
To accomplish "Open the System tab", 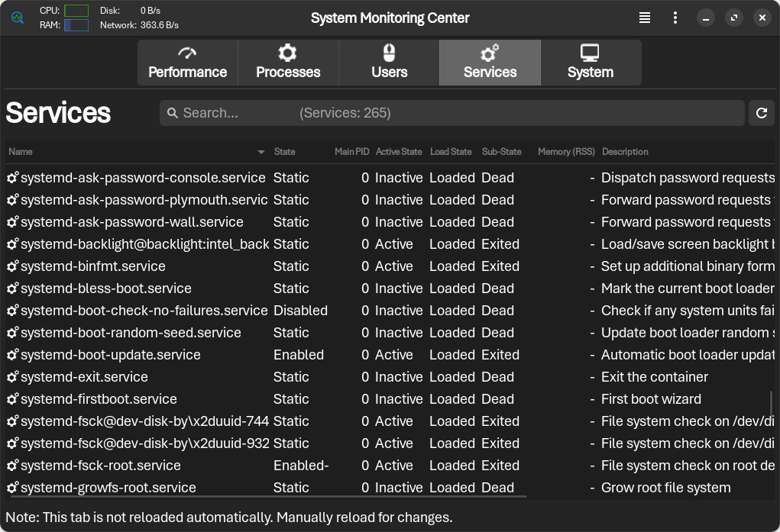I will 590,63.
